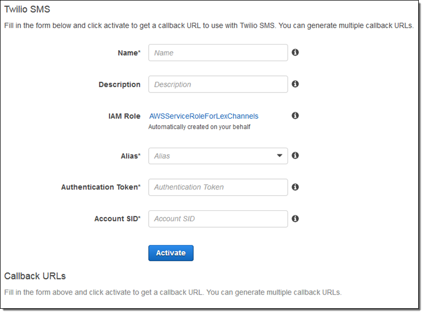Click the info icon beside Name field

(295, 52)
